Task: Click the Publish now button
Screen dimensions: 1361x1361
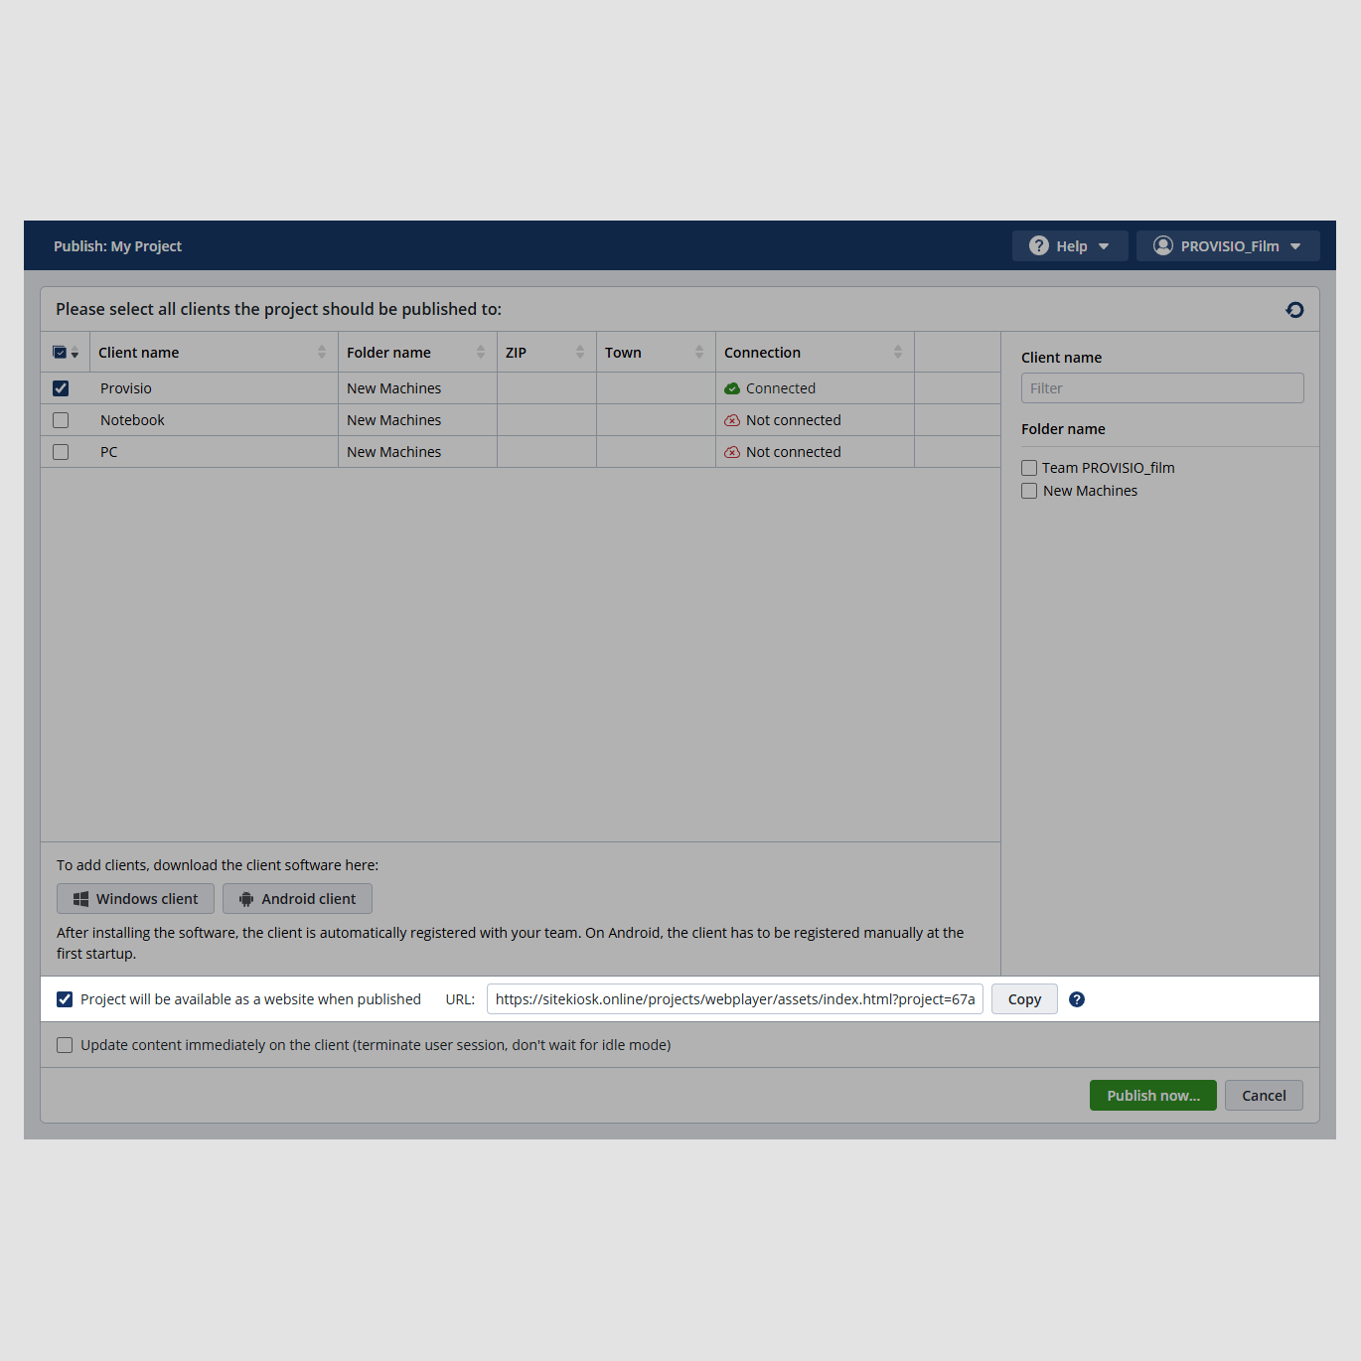Action: coord(1152,1096)
